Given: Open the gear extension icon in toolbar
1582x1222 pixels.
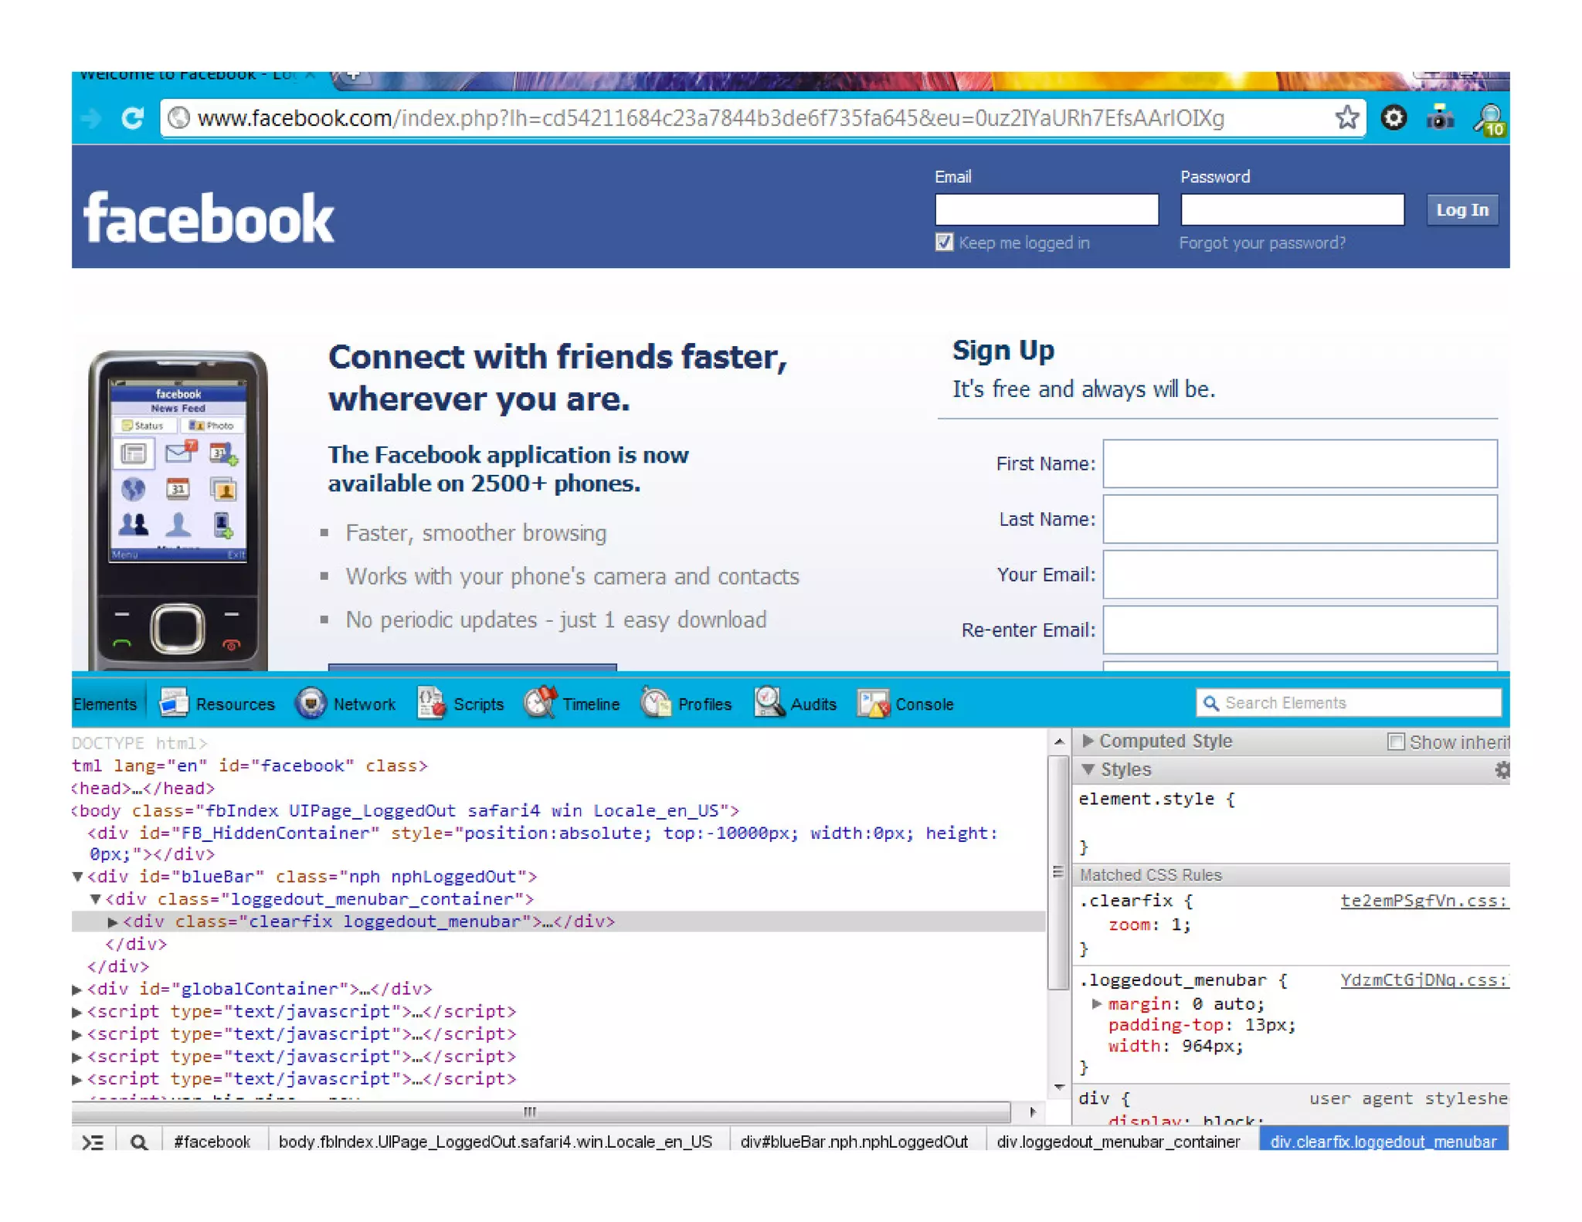Looking at the screenshot, I should point(1393,117).
